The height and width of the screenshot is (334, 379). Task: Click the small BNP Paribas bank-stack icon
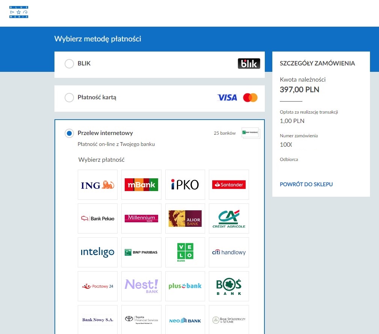(251, 133)
